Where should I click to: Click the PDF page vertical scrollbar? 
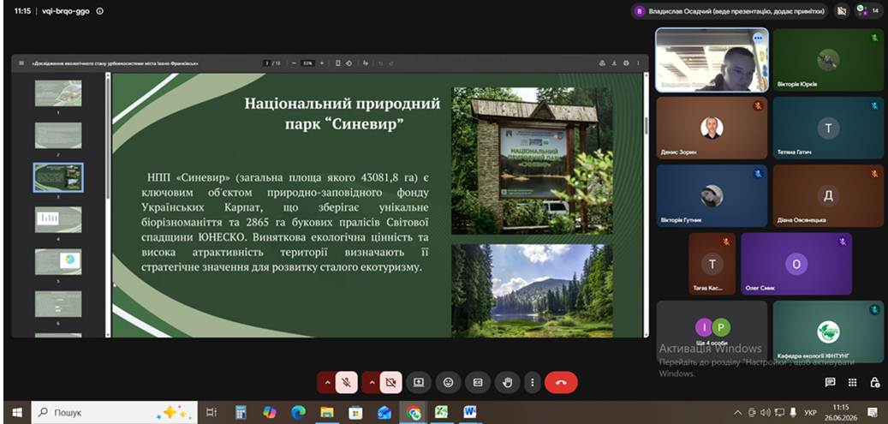[x=647, y=206]
